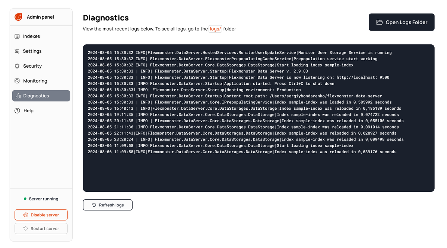Select the Diagnostics menu item

pos(41,96)
